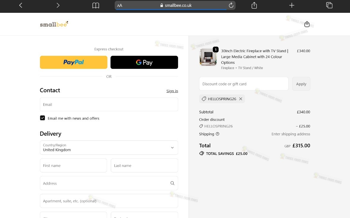Click the Enter shipping address text

point(291,134)
